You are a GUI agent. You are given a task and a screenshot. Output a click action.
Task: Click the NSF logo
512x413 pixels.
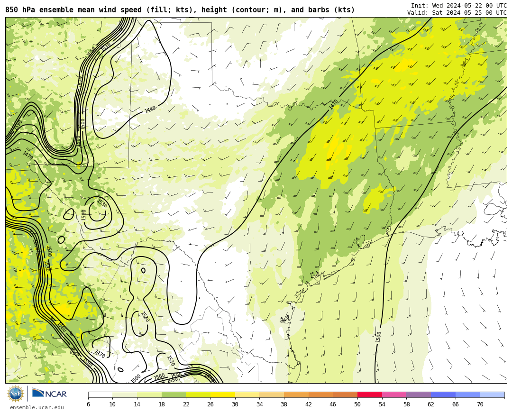tap(16, 394)
